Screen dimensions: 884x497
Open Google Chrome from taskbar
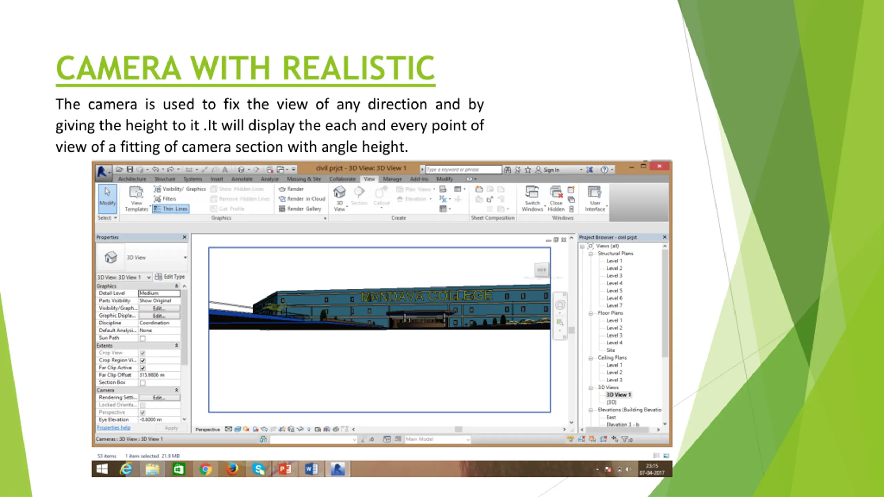tap(205, 469)
